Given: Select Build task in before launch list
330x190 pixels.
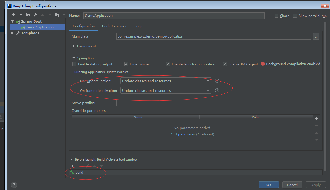Looking at the screenshot, I should pyautogui.click(x=196, y=172).
